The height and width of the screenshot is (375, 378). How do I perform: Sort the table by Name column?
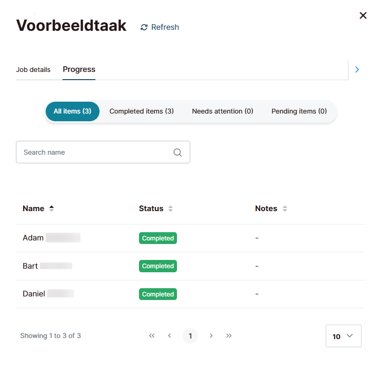pos(51,209)
